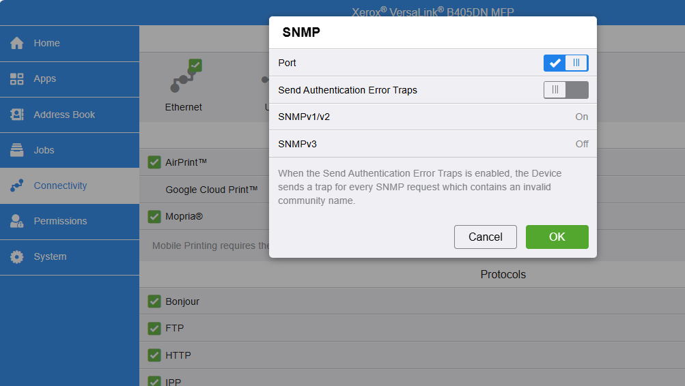Cancel the SNMP dialog
The image size is (685, 386).
(485, 237)
